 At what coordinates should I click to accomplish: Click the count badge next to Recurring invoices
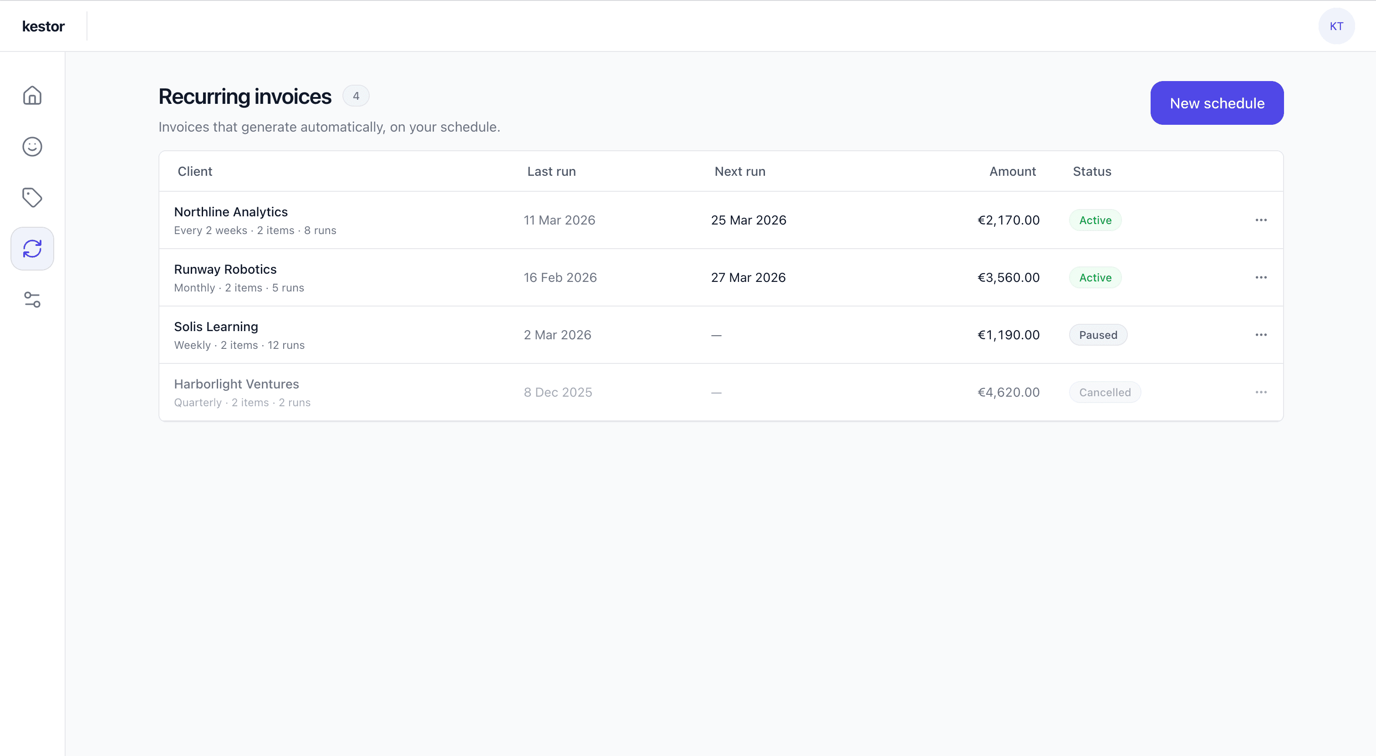356,96
